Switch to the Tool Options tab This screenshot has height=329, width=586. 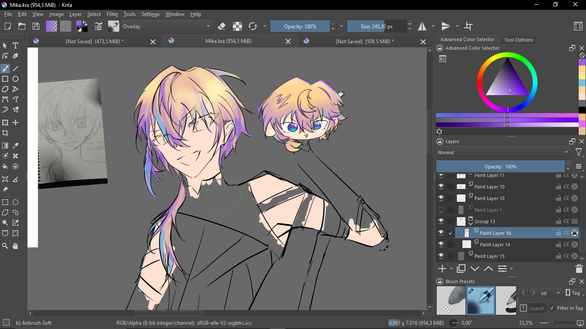click(519, 40)
